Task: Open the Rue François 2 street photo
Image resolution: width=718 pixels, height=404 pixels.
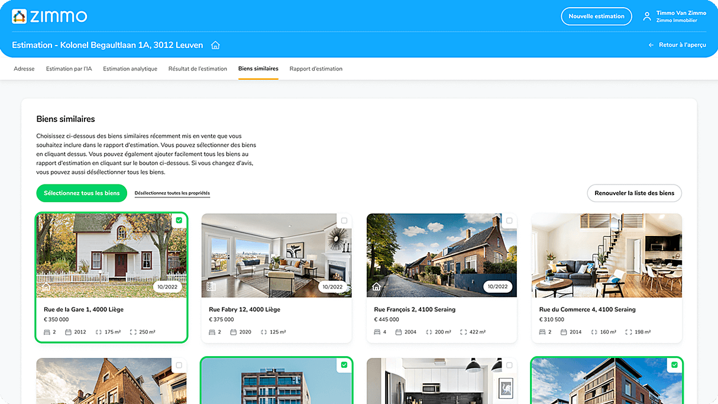Action: (442, 256)
